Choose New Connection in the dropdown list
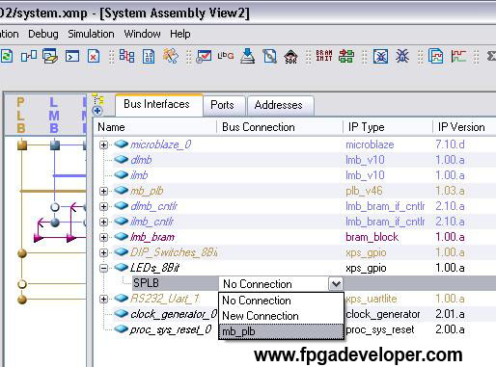The height and width of the screenshot is (367, 496). point(281,316)
